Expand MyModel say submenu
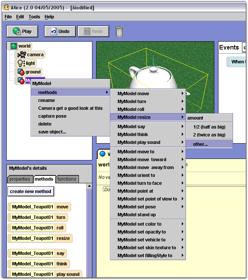The height and width of the screenshot is (280, 248). coord(148,127)
